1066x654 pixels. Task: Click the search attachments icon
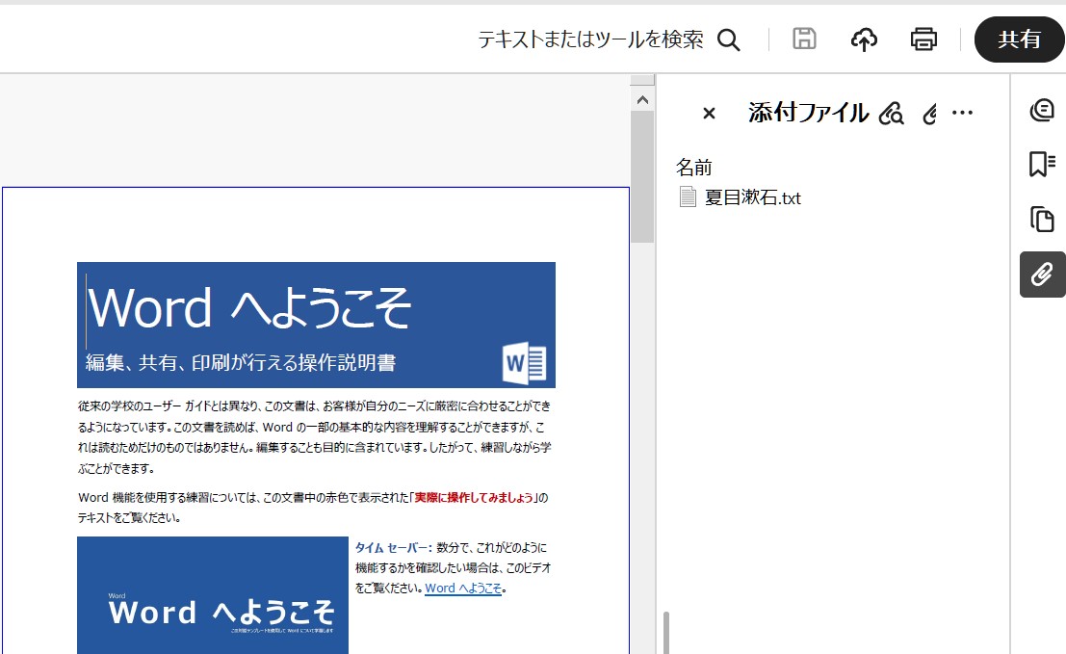point(892,114)
